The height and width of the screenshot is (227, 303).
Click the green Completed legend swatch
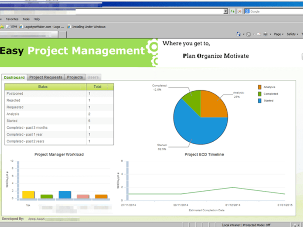[260, 94]
